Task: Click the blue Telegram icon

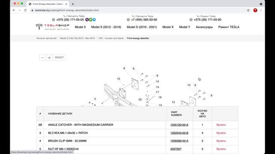Action: 94,20
